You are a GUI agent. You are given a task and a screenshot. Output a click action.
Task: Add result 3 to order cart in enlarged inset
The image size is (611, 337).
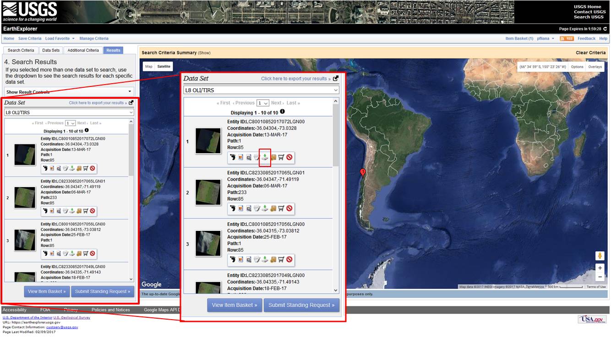(281, 260)
